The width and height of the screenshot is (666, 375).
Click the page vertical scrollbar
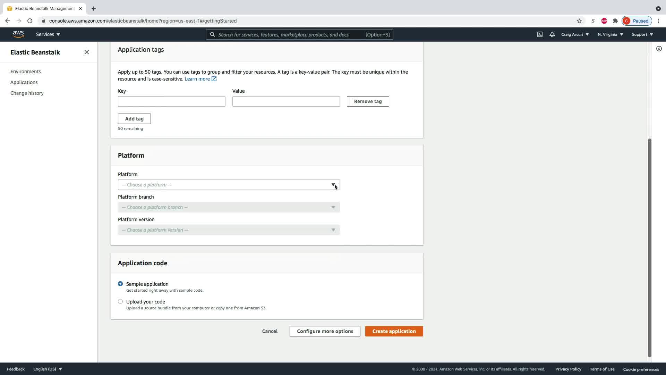pos(649,247)
